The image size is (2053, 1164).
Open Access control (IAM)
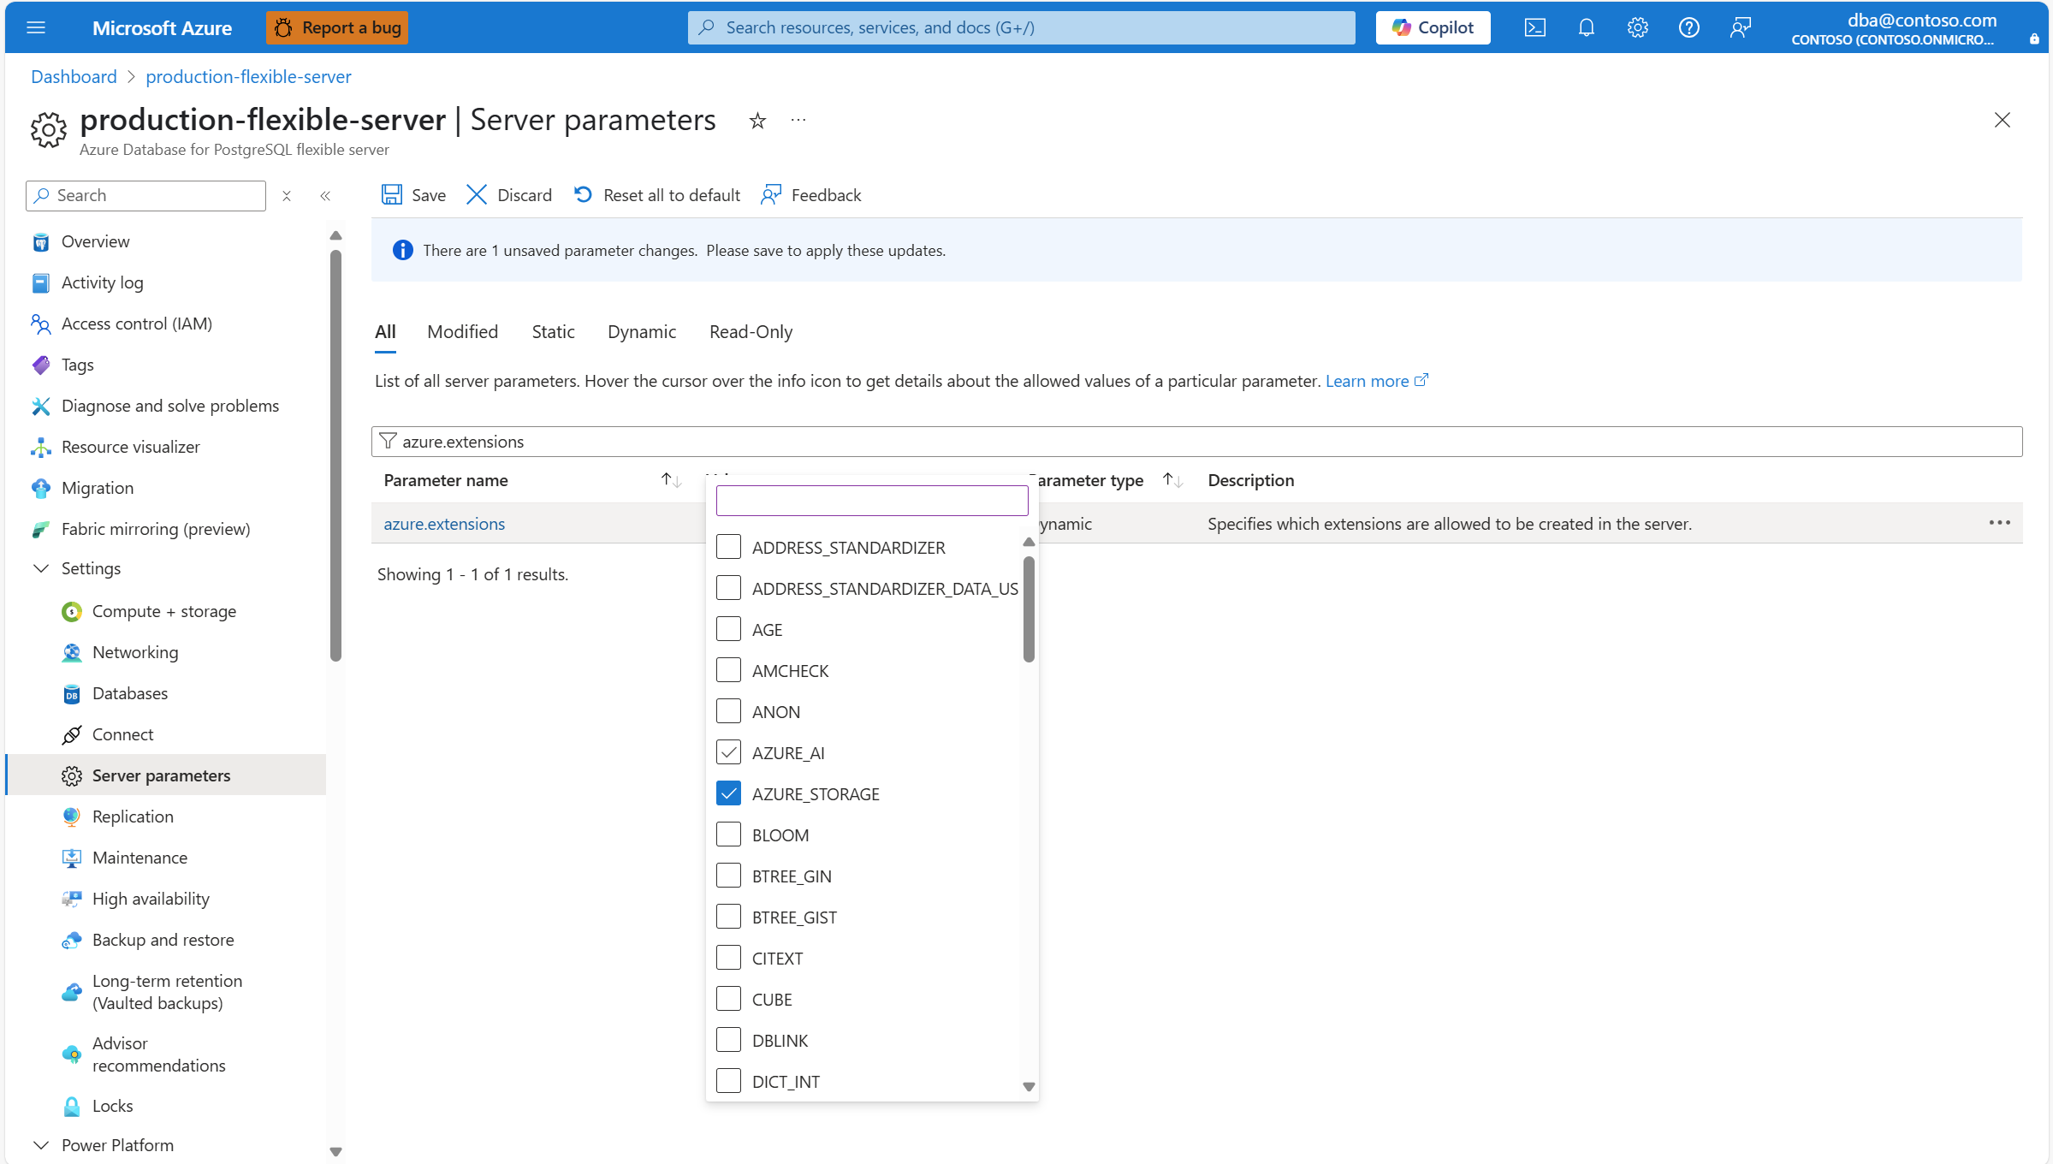pos(136,324)
